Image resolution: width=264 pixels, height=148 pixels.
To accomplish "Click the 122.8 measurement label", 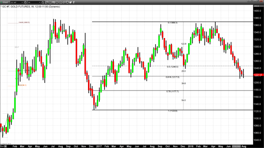I will point(184,44).
